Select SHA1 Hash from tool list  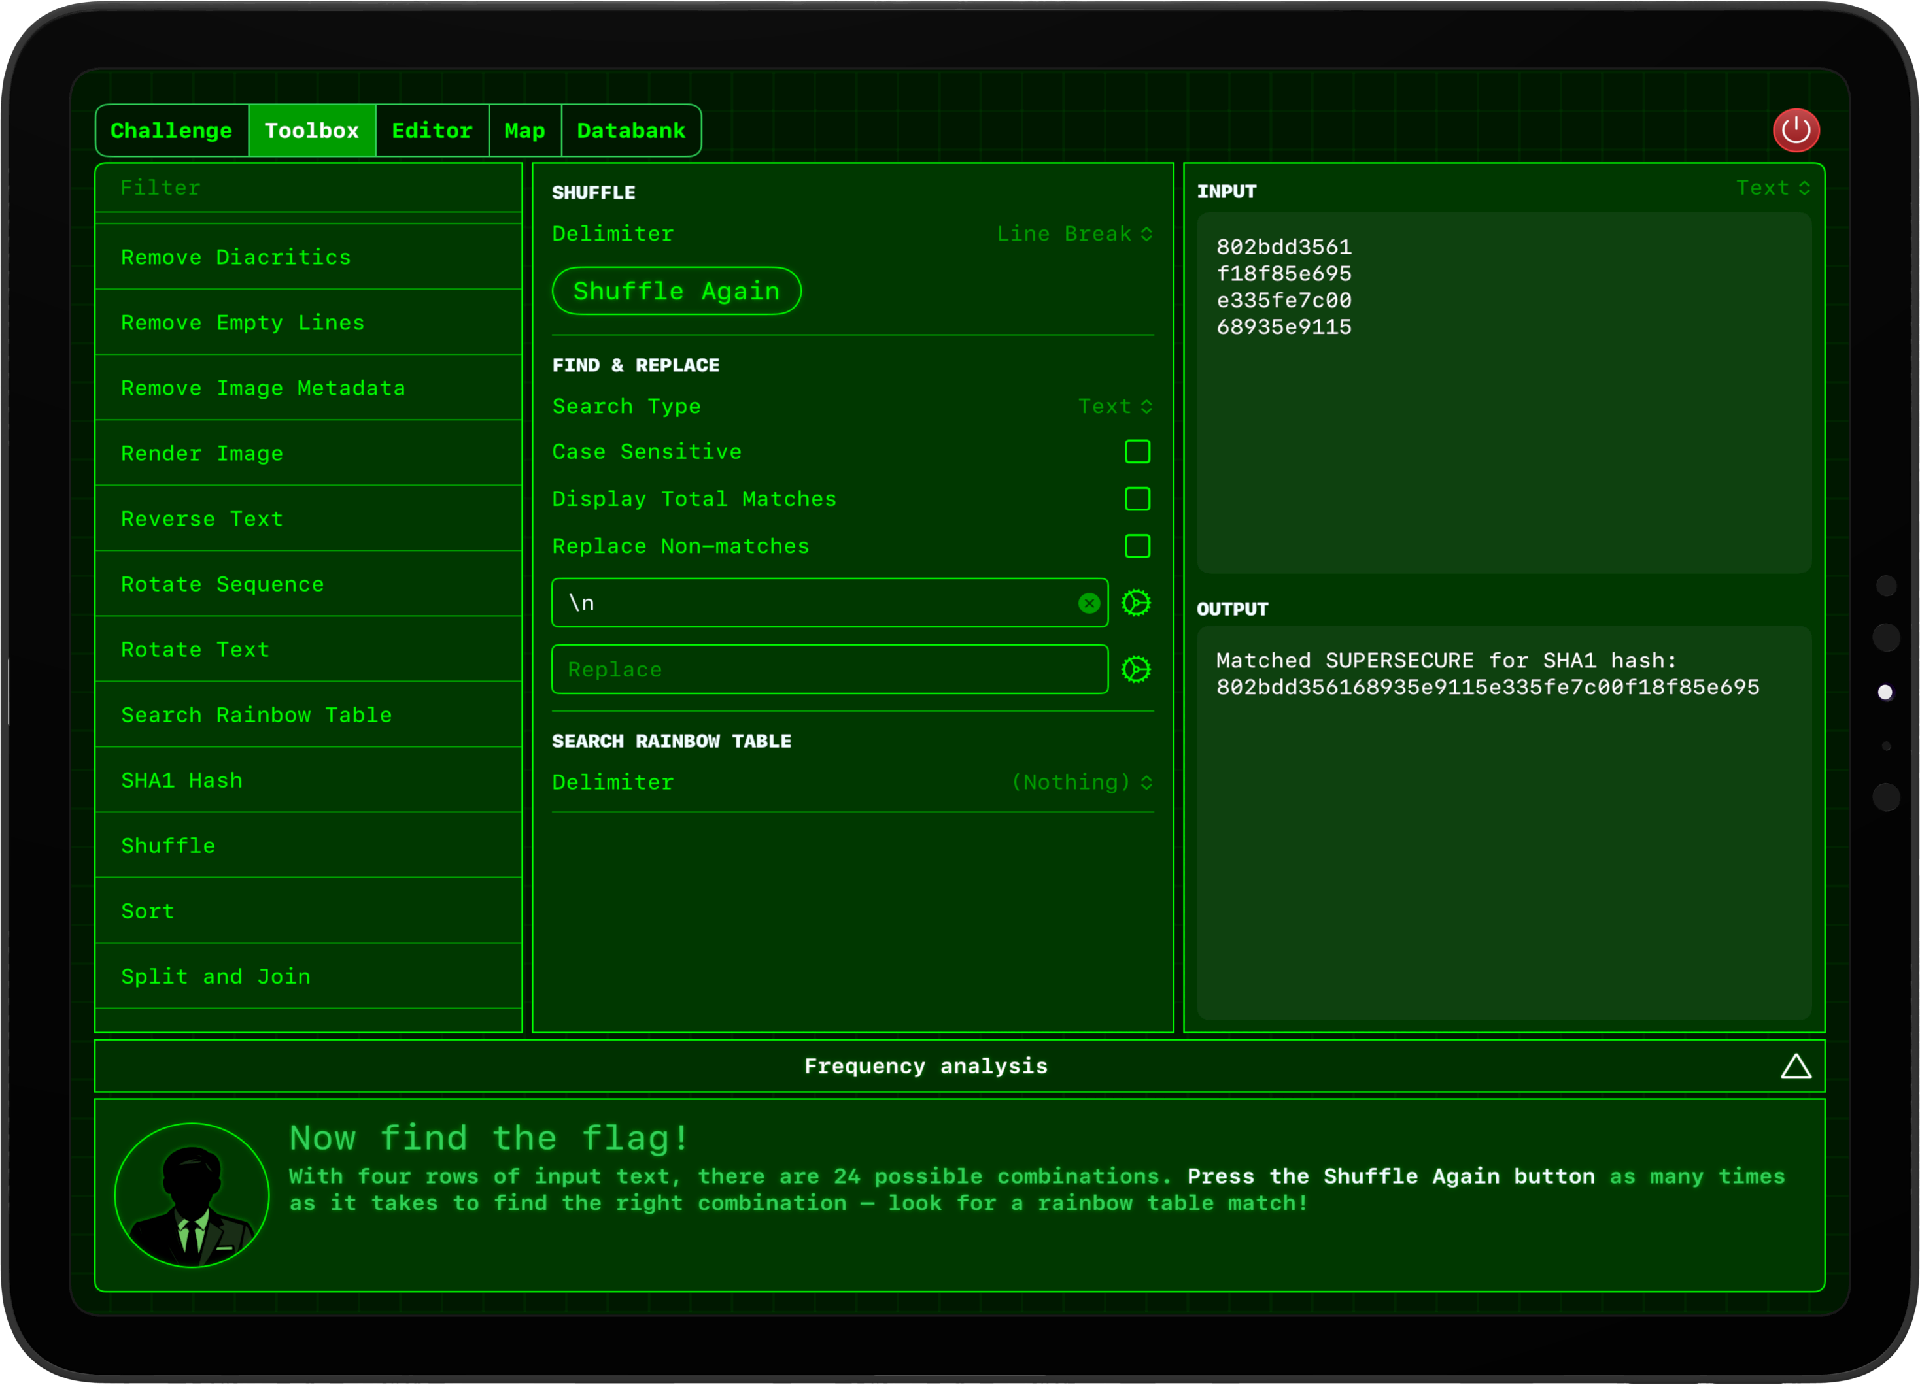pyautogui.click(x=182, y=780)
